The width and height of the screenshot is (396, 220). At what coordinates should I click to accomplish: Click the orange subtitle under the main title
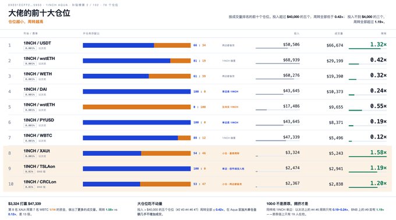click(x=26, y=22)
